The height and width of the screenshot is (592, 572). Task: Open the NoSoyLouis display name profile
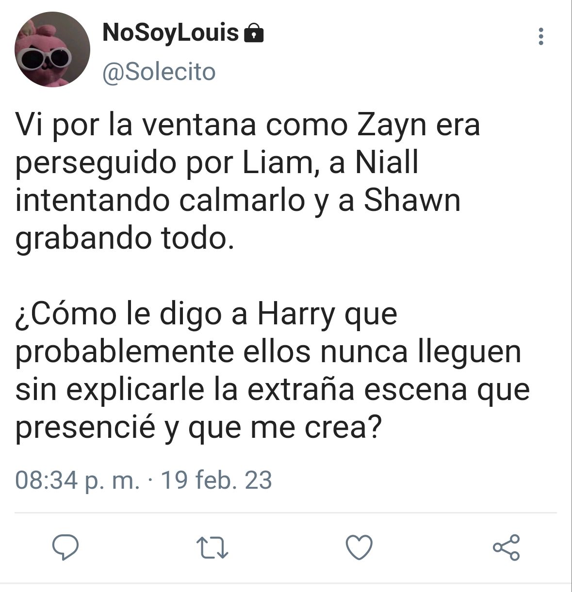tap(171, 33)
